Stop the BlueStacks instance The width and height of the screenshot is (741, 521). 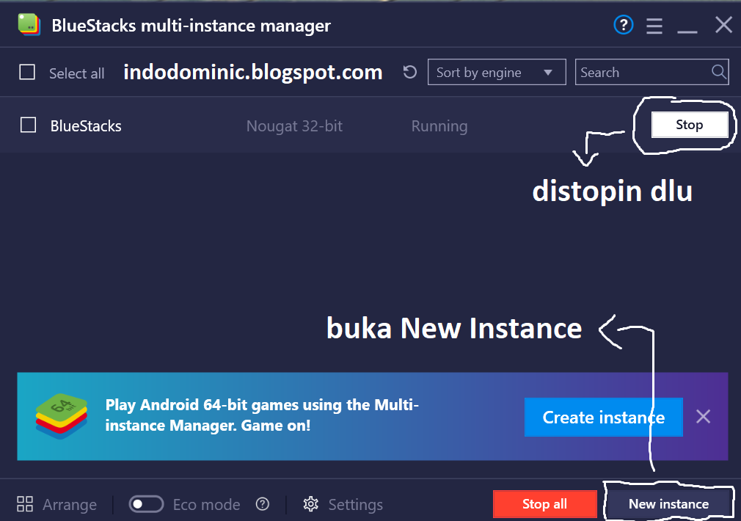point(690,125)
